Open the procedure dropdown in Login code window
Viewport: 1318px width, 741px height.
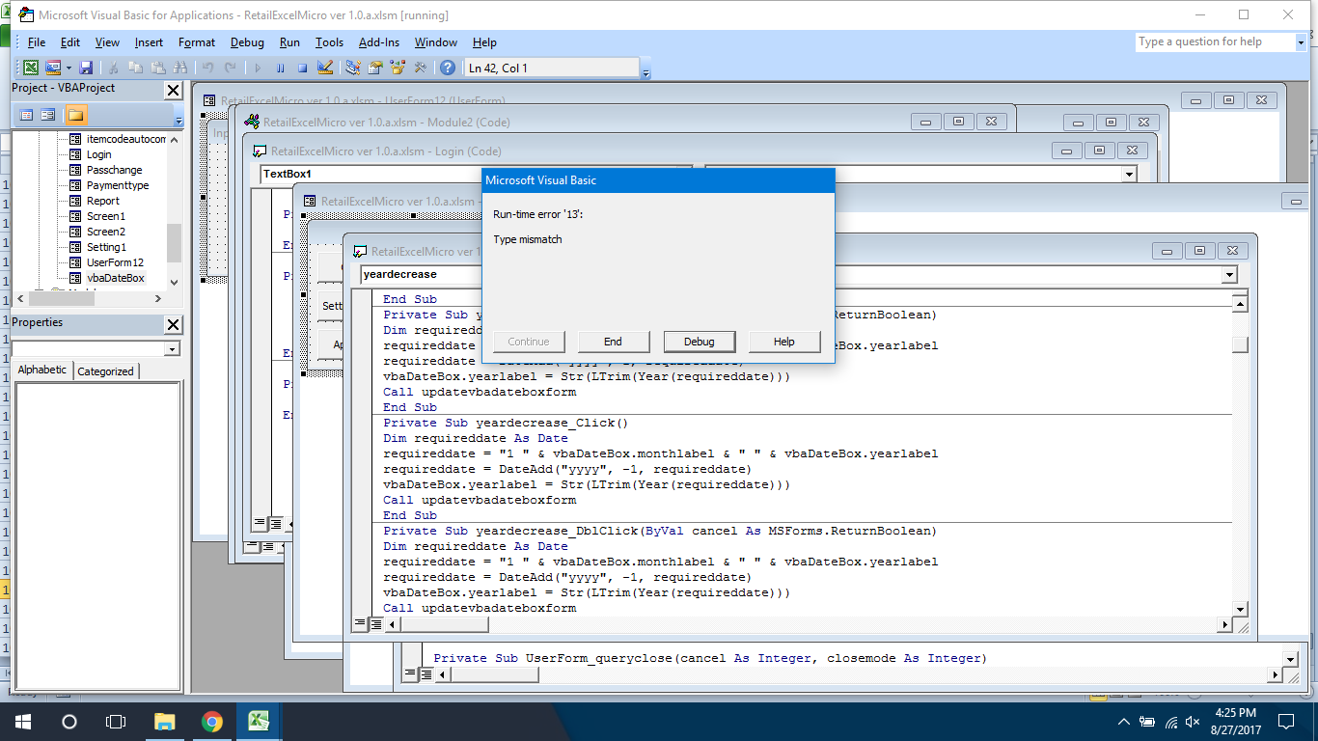1129,174
